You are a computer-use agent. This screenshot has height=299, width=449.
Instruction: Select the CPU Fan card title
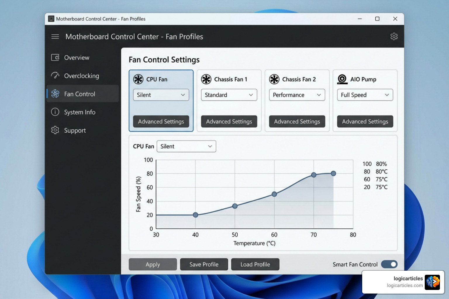[157, 79]
